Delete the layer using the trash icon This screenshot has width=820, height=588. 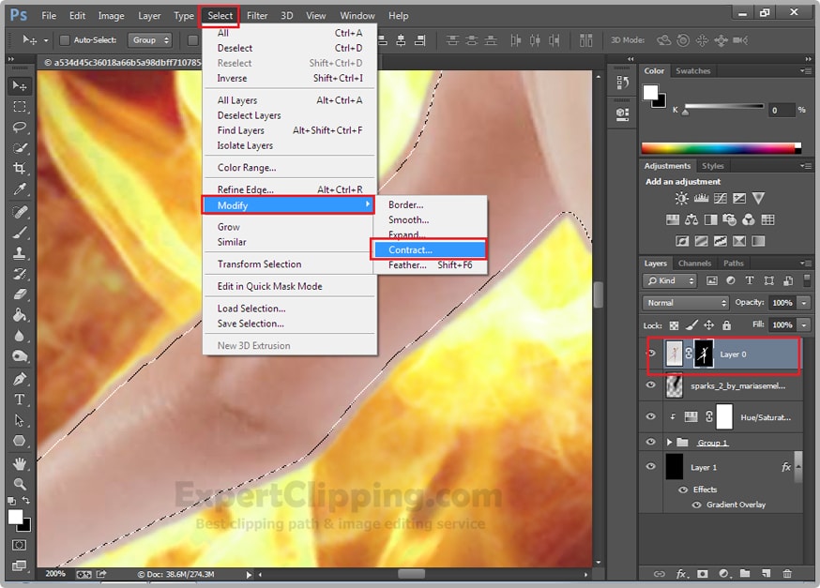(787, 573)
